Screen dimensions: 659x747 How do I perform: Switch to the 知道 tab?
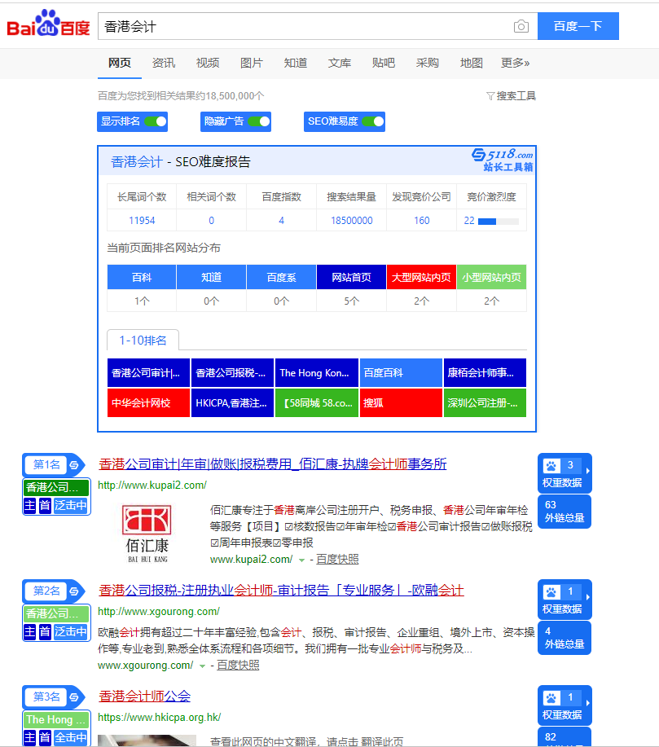[x=296, y=63]
